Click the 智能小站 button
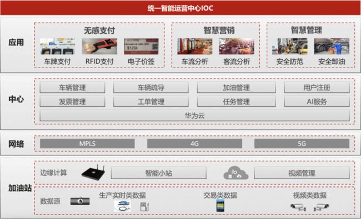This screenshot has width=361, height=219. pyautogui.click(x=159, y=173)
